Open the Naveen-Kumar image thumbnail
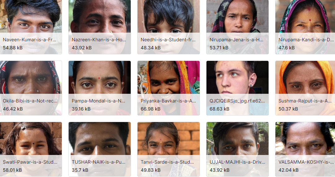 pos(31,27)
